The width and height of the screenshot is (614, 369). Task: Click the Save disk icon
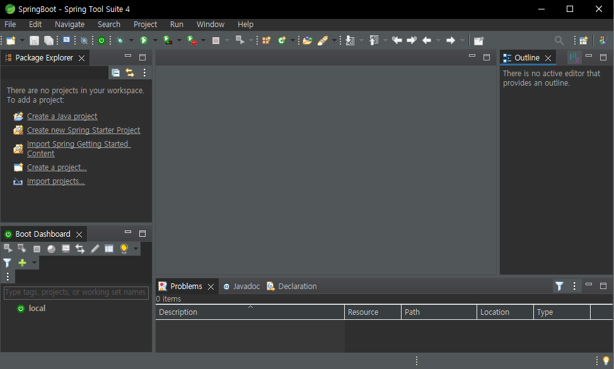point(34,40)
